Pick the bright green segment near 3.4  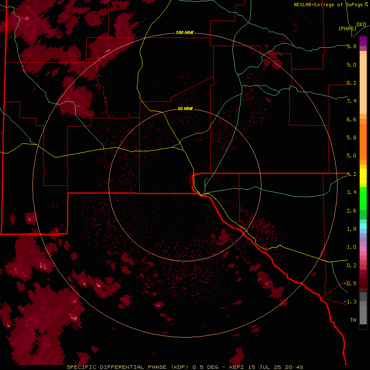(363, 199)
